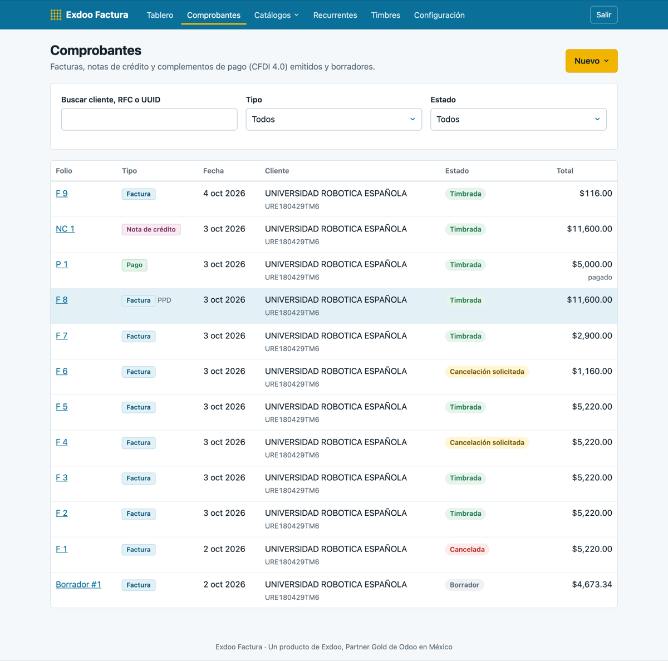Click Cancelación solicitada badge on F 6

click(x=487, y=372)
